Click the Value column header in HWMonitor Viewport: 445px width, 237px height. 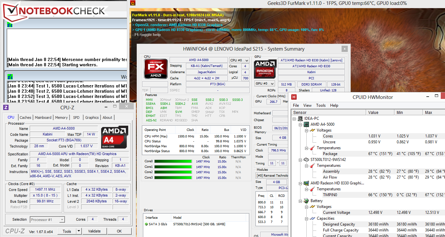click(380, 112)
